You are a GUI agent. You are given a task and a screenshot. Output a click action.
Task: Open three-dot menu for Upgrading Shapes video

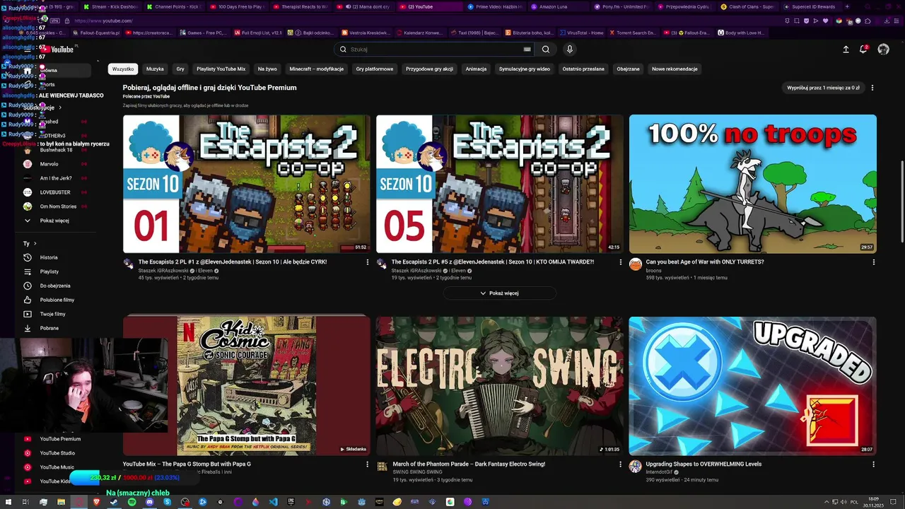click(874, 464)
